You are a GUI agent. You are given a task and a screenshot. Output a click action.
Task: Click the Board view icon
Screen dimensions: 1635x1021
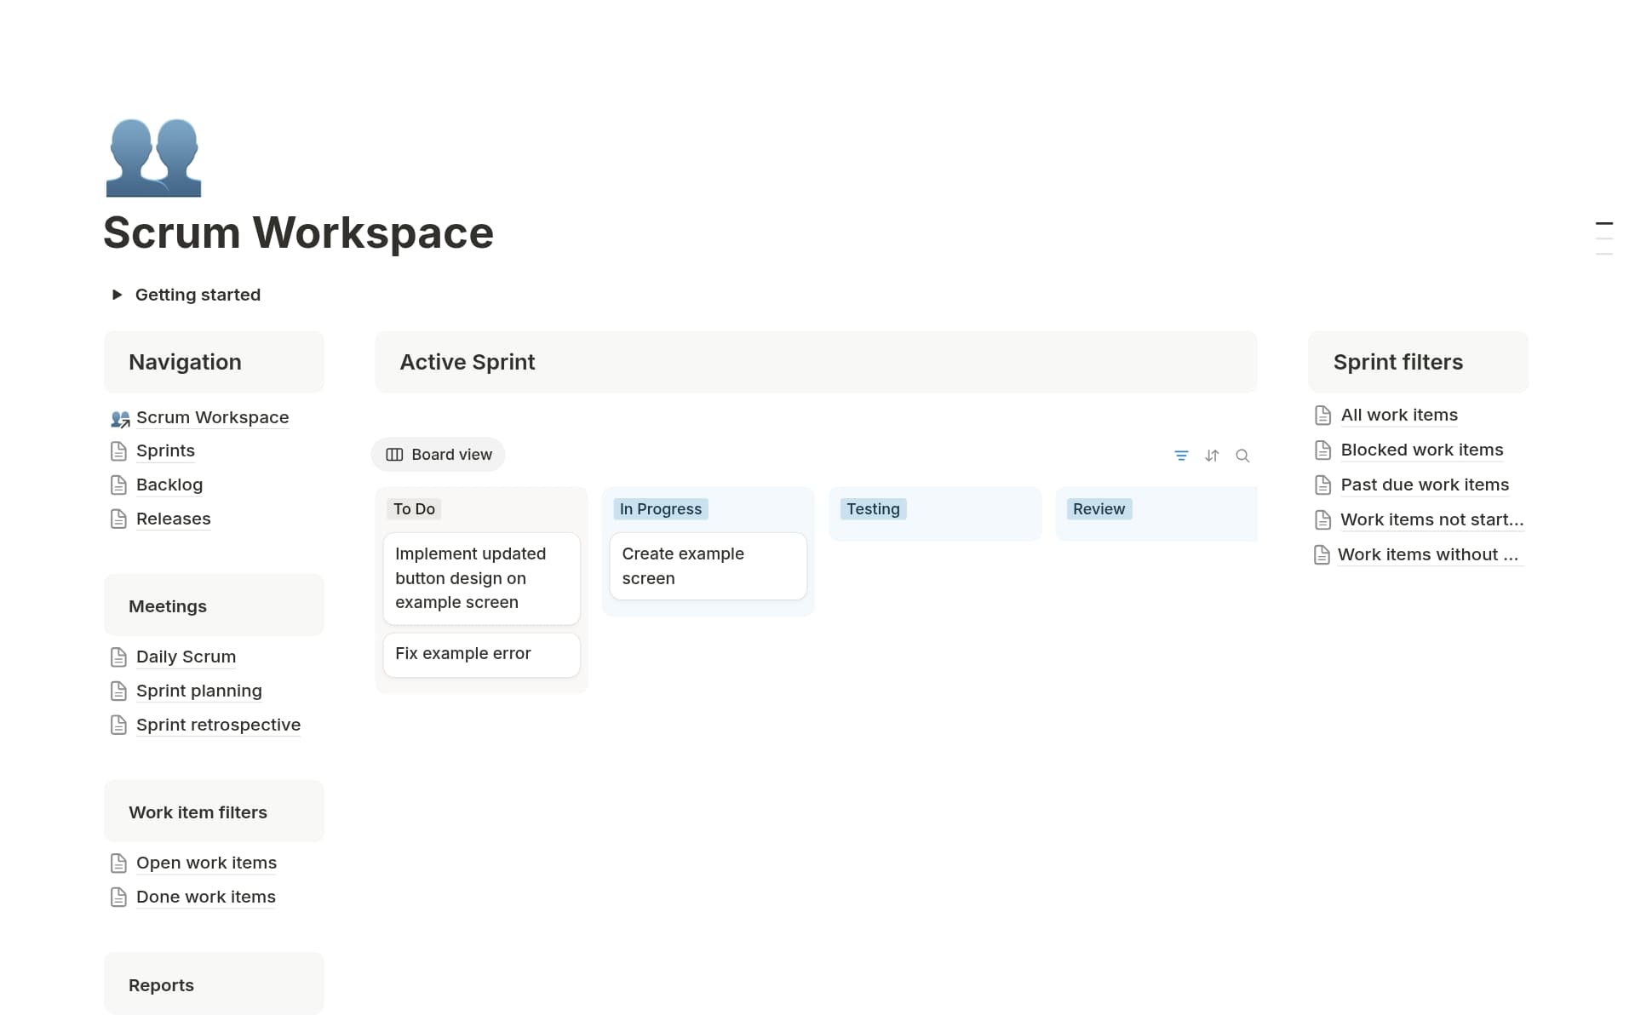coord(393,454)
